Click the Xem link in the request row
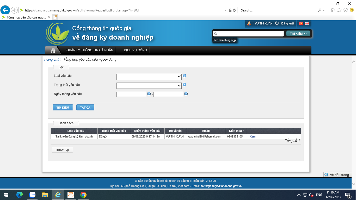The height and width of the screenshot is (200, 356). pyautogui.click(x=252, y=136)
